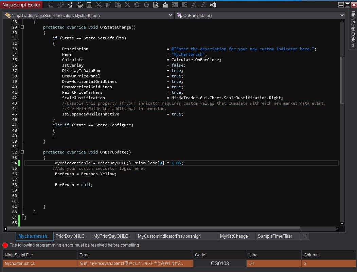This screenshot has width=357, height=272.
Task: Collapse the OnStateChange method outline
Action: click(22, 27)
